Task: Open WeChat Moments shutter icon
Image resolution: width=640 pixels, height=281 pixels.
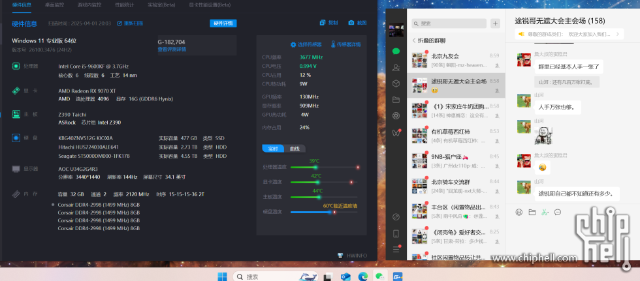Action: coord(396,115)
